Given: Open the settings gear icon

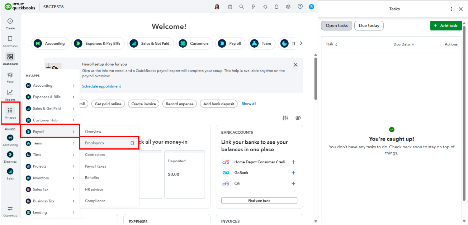Looking at the screenshot, I should tap(288, 6).
